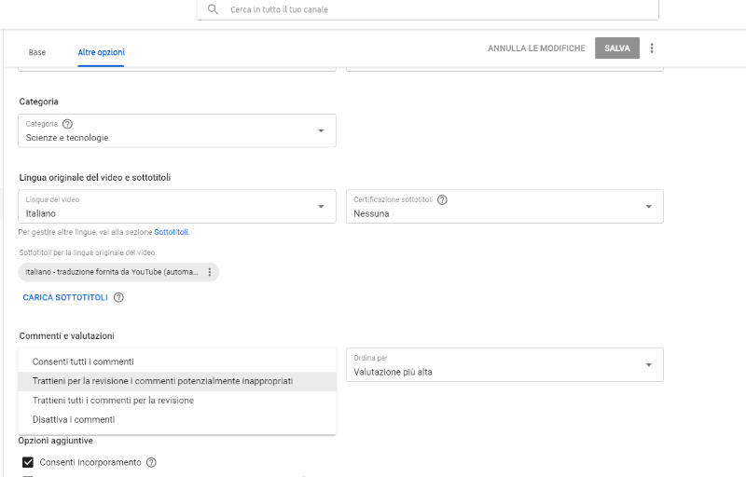Click help icon next to Carica sottotitoli
This screenshot has height=477, width=746.
[x=118, y=298]
